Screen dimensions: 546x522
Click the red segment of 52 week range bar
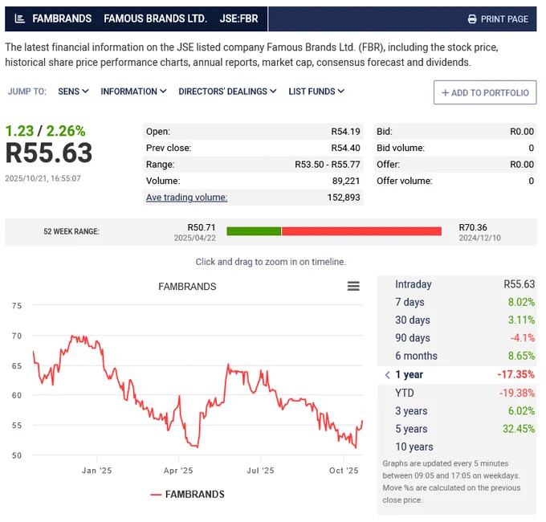tap(361, 231)
